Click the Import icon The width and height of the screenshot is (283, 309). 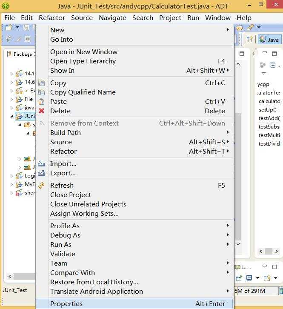click(x=41, y=163)
